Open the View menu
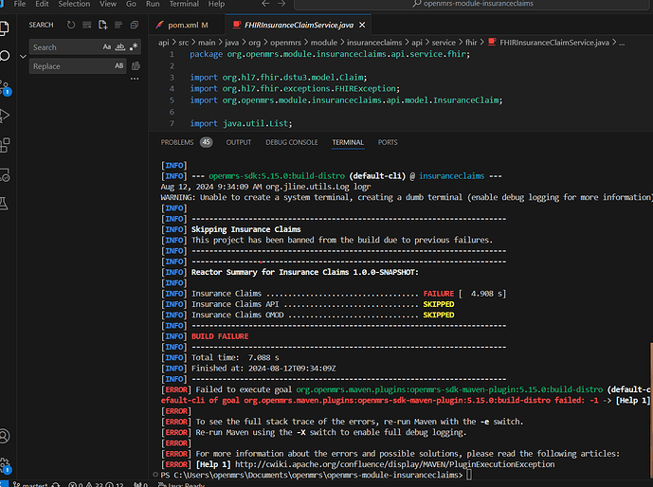 pyautogui.click(x=108, y=4)
